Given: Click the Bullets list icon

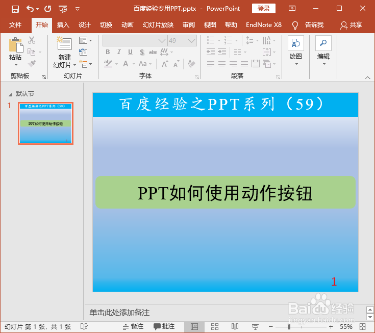Looking at the screenshot, I should tap(210, 40).
